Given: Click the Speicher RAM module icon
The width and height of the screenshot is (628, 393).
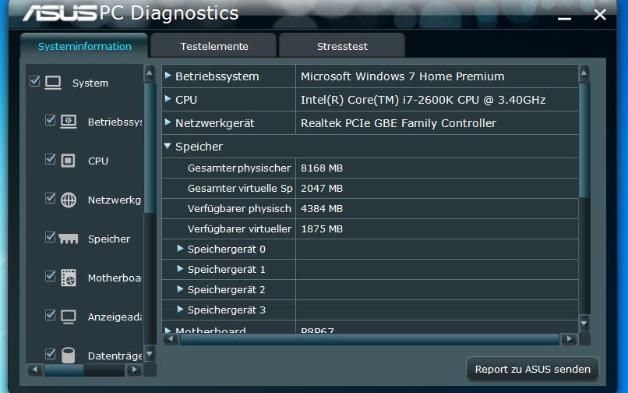Looking at the screenshot, I should [x=68, y=239].
